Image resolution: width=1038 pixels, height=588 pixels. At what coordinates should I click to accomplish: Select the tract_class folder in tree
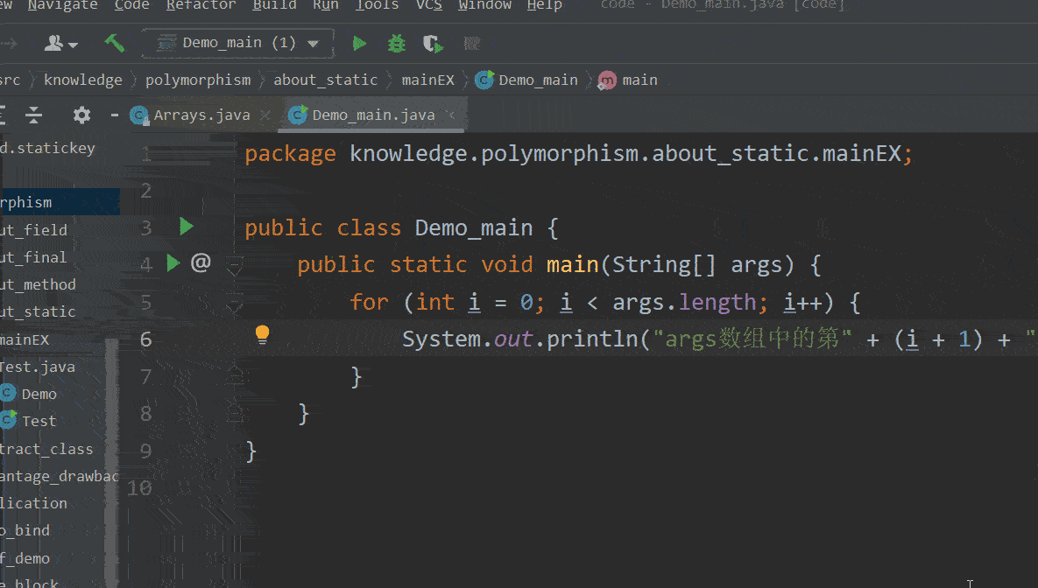click(x=46, y=449)
